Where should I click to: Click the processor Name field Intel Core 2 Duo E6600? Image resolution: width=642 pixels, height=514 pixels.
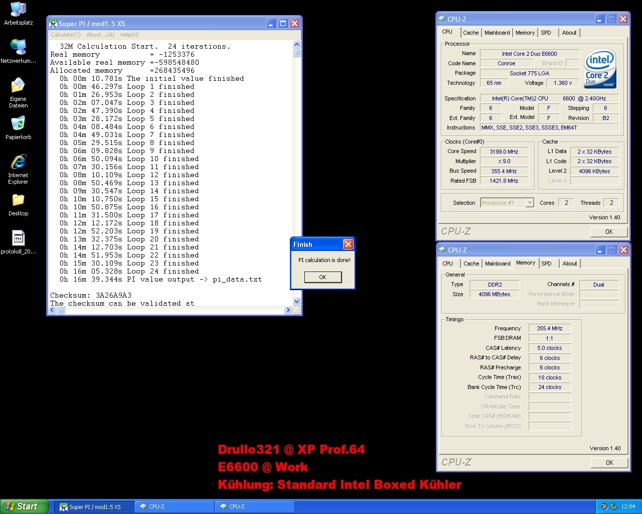pos(530,54)
